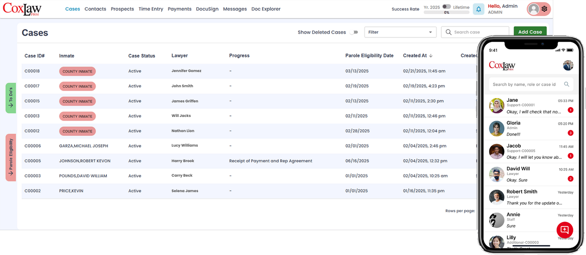
Task: Click the admin profile avatar in header
Action: 534,9
